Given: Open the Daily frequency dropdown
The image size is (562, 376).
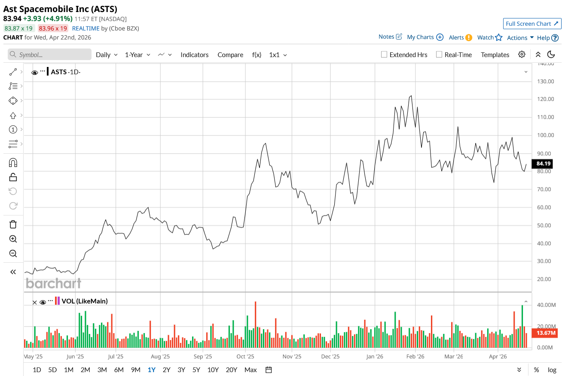Looking at the screenshot, I should click(x=107, y=55).
